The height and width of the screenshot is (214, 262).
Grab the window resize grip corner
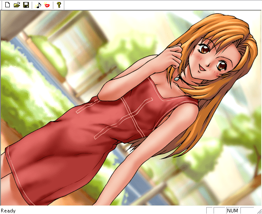[259, 211]
